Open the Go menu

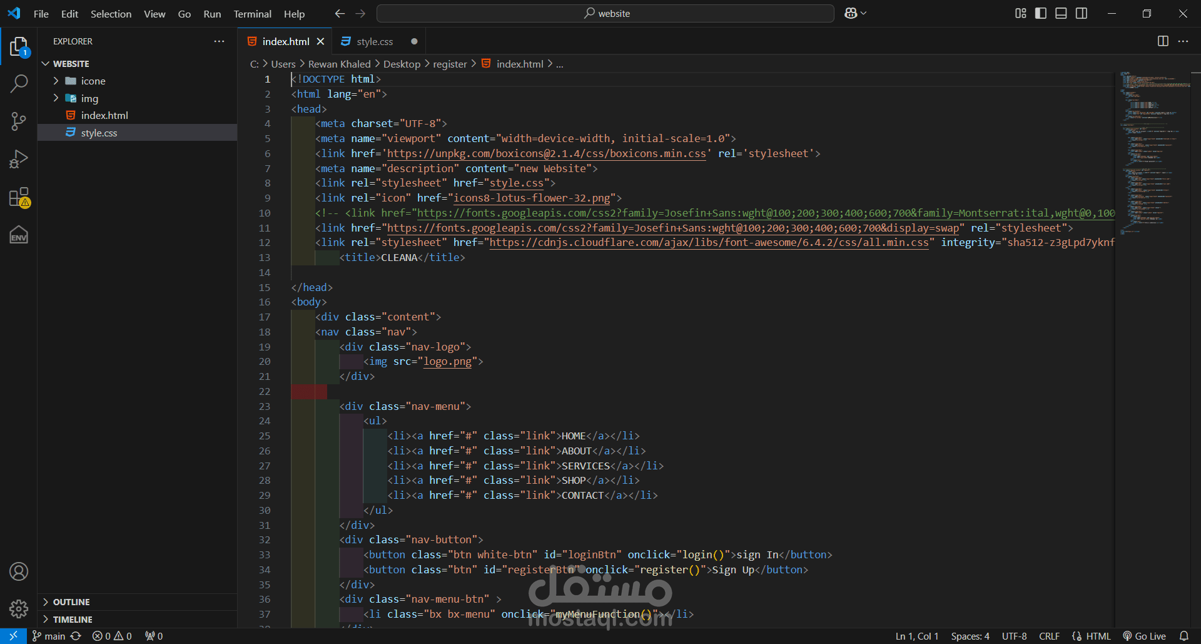pos(185,14)
